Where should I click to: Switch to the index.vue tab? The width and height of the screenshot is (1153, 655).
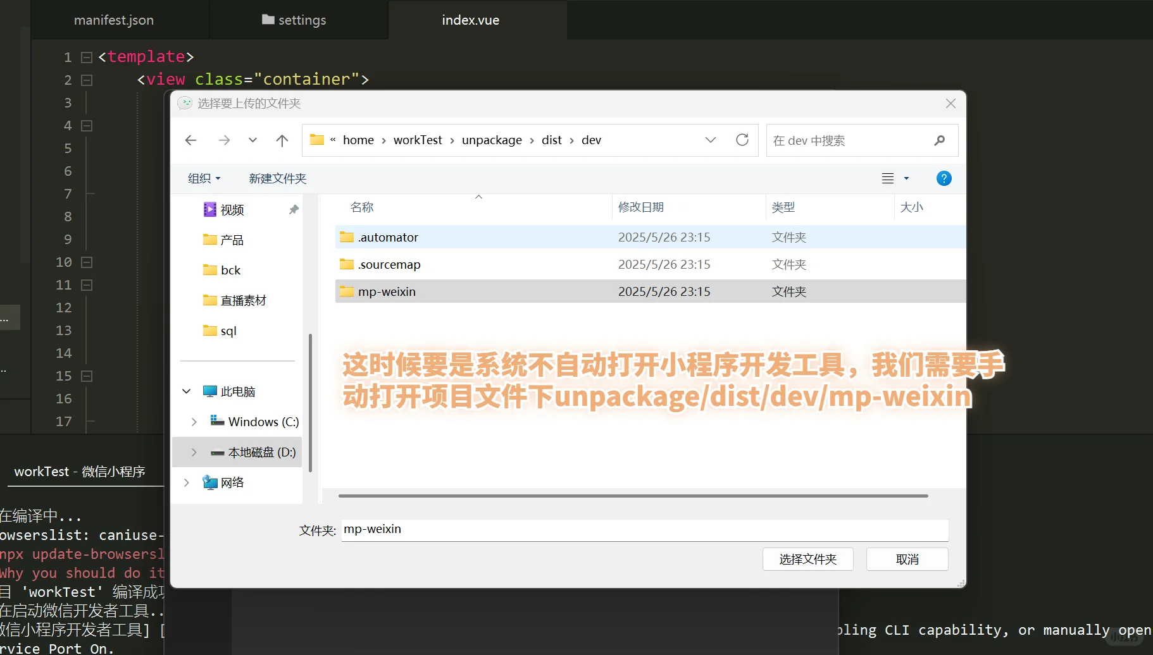(x=471, y=20)
